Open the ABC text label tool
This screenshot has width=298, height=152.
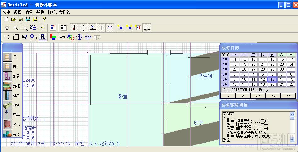(71, 37)
